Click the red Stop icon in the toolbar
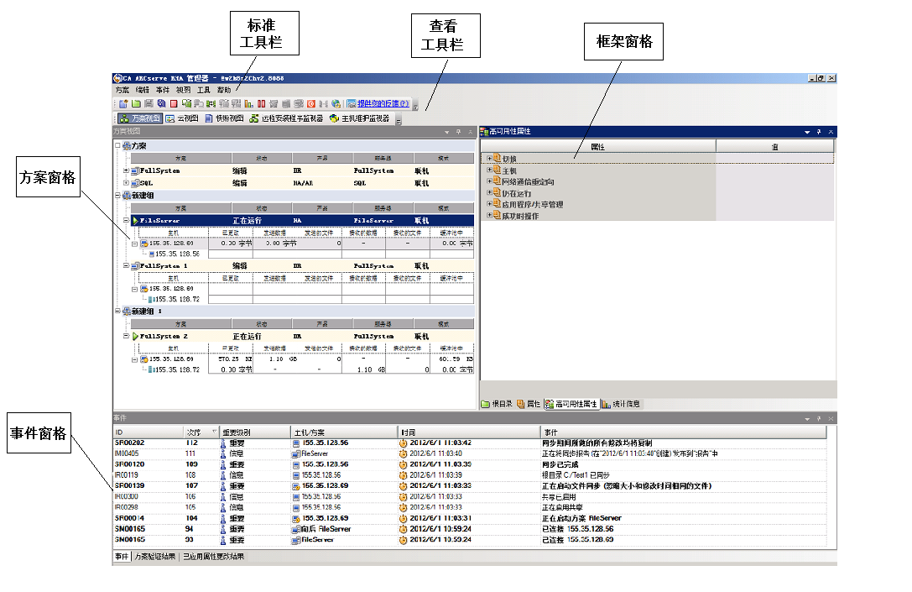The height and width of the screenshot is (592, 912). tap(174, 104)
